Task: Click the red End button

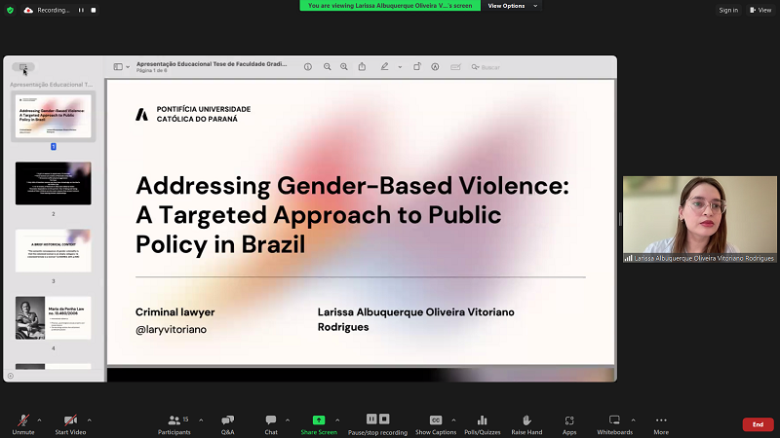Action: 757,424
